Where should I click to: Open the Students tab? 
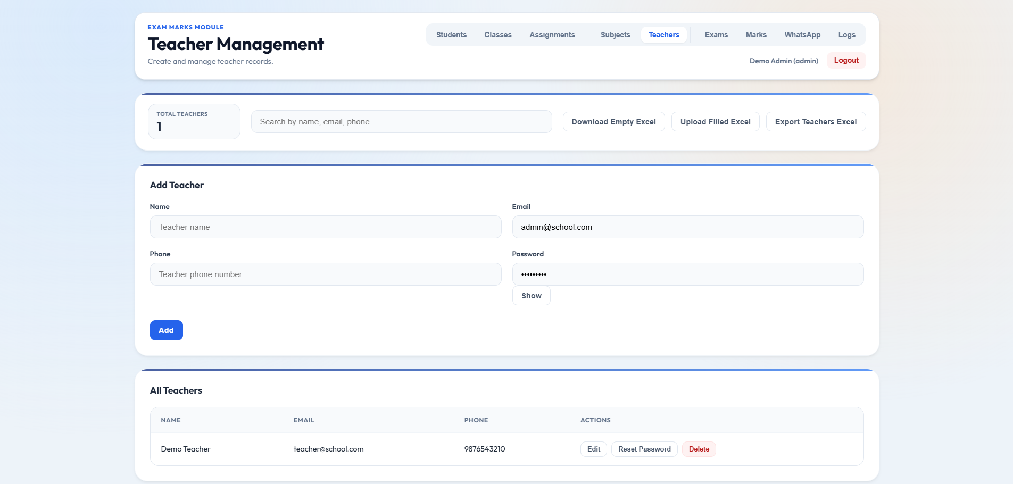451,35
